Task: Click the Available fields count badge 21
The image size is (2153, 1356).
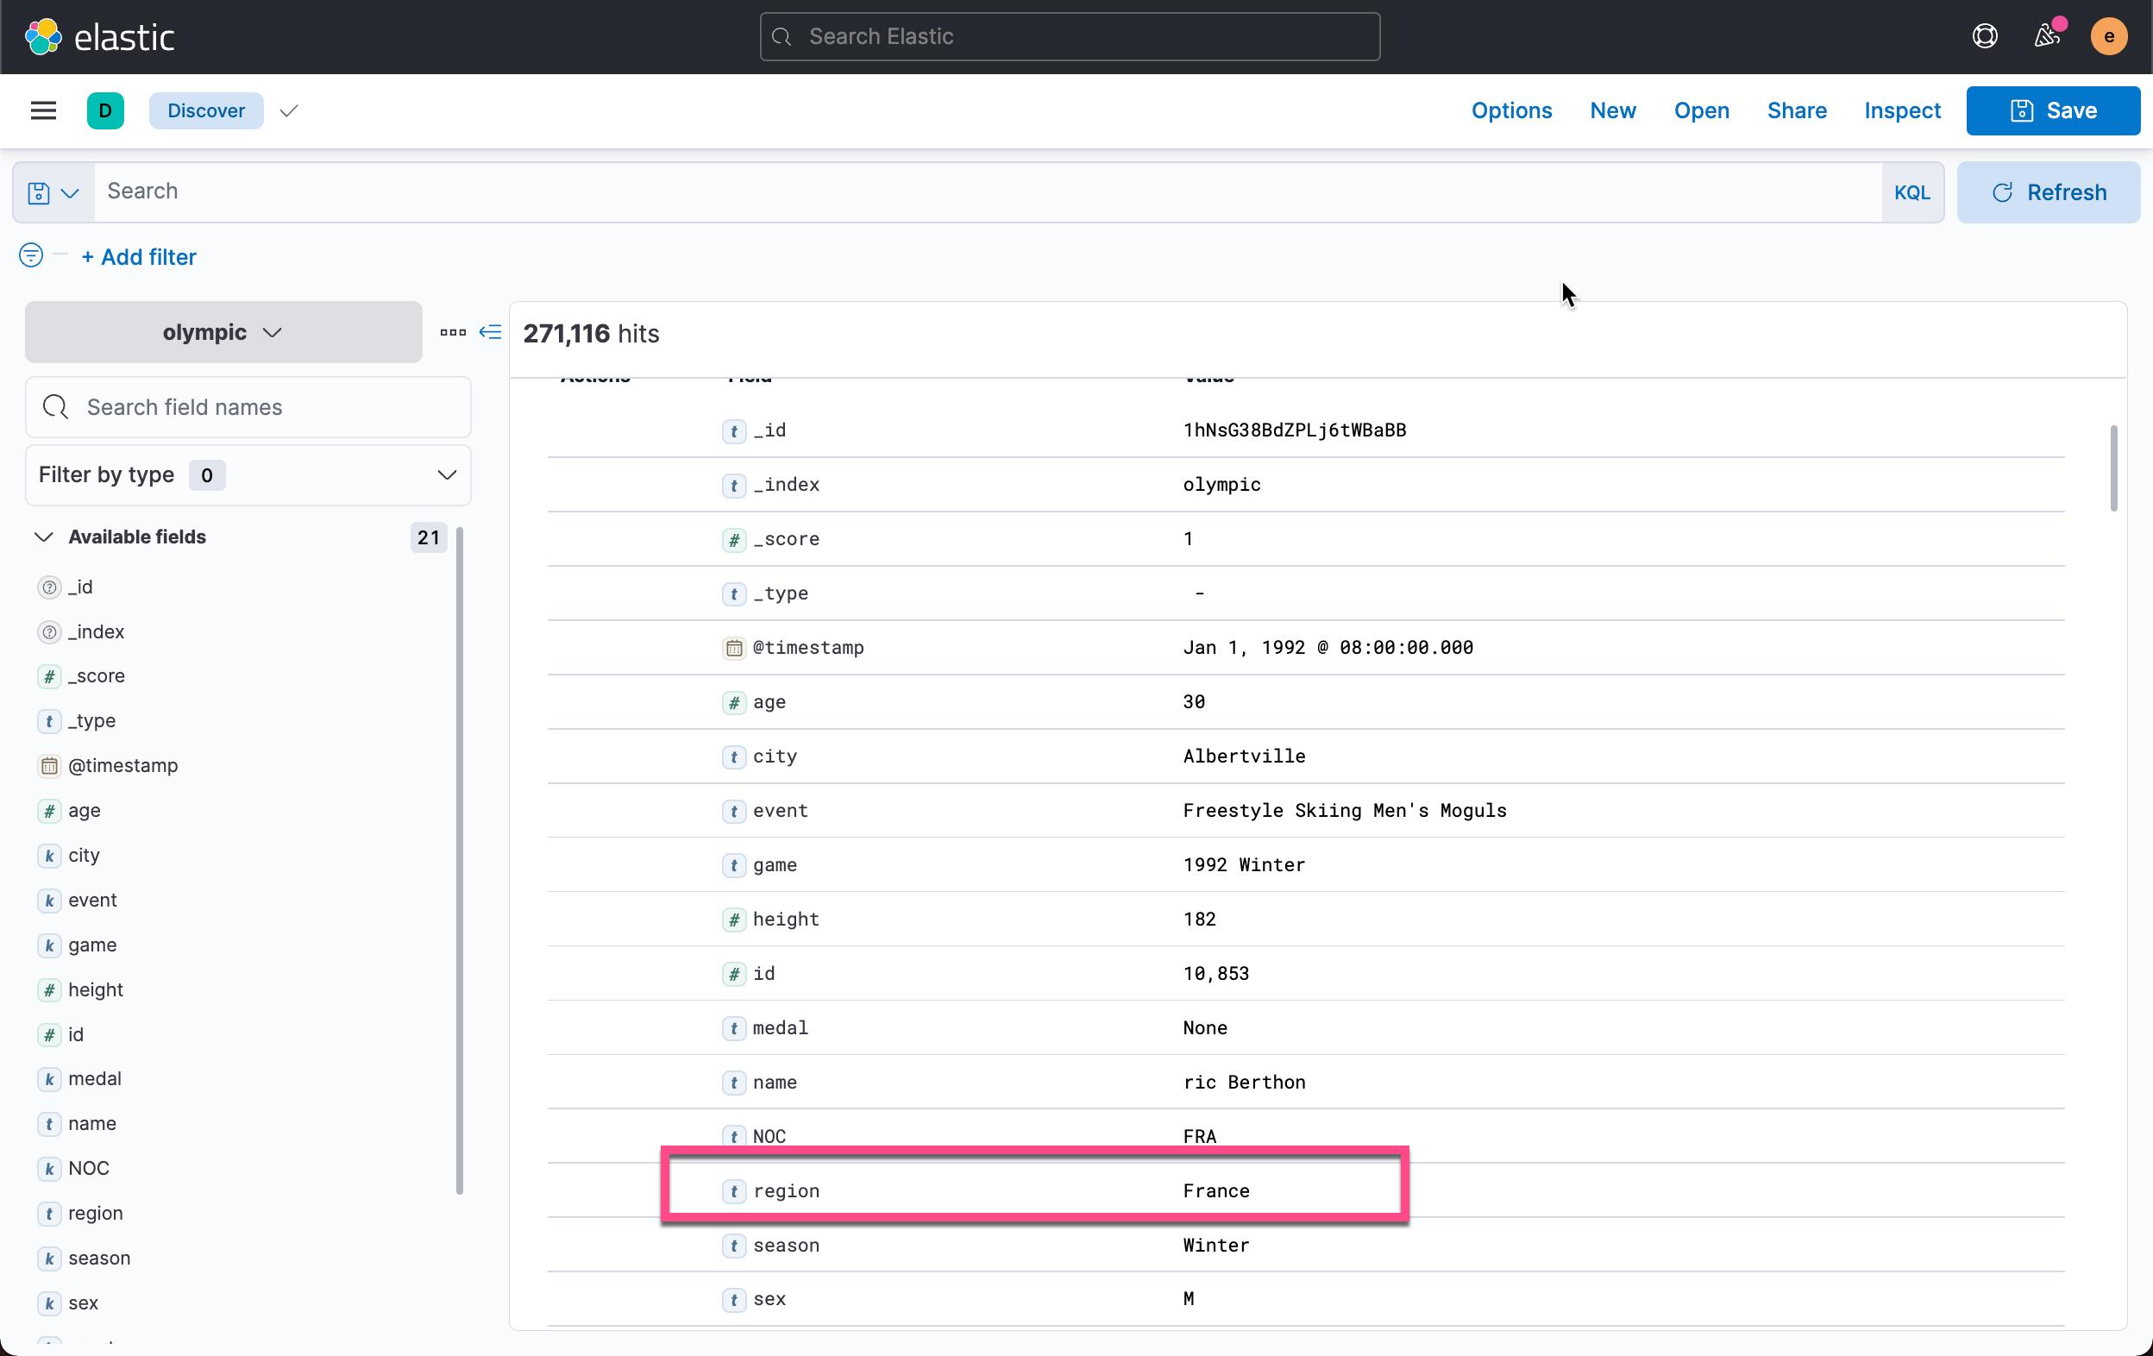Action: (x=429, y=537)
